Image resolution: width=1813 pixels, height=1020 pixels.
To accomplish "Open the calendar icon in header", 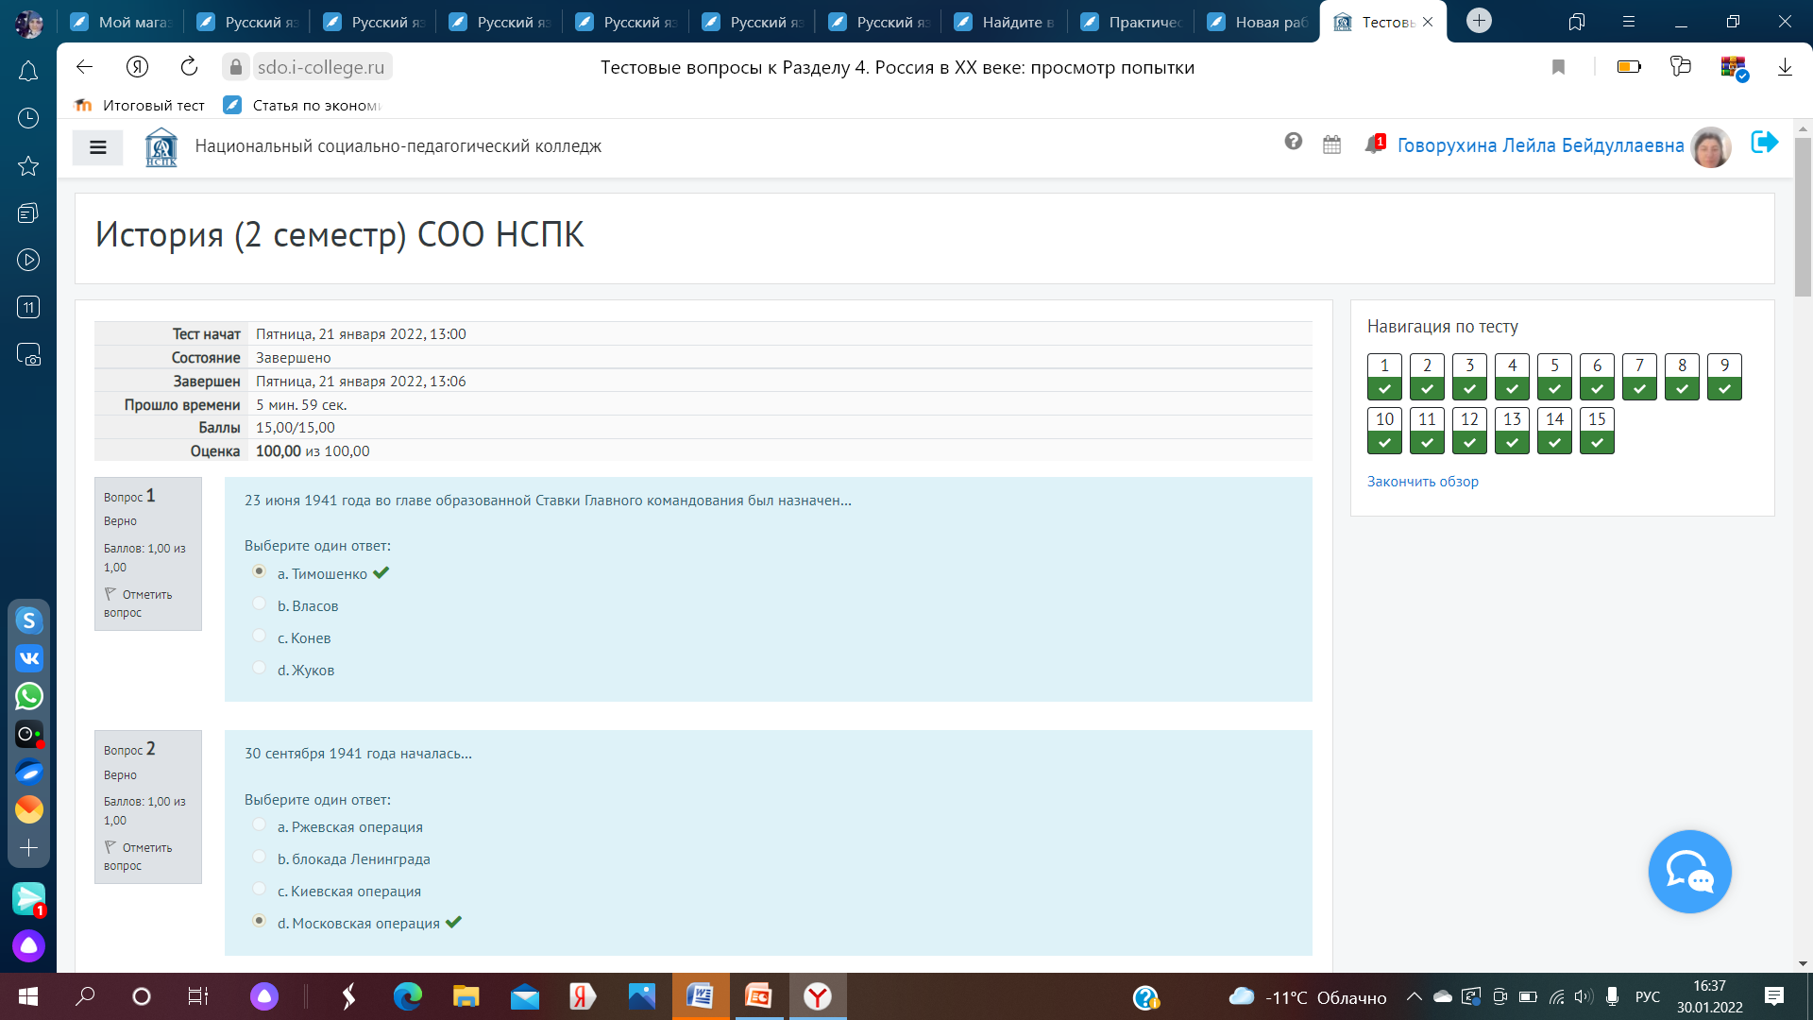I will point(1331,144).
